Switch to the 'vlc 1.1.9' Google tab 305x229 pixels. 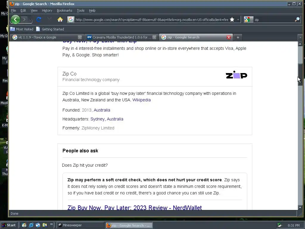47,37
